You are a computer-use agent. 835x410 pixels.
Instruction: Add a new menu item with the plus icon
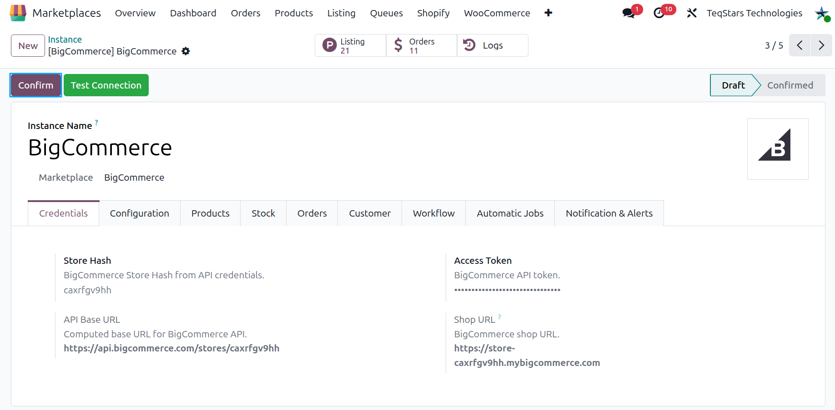548,13
